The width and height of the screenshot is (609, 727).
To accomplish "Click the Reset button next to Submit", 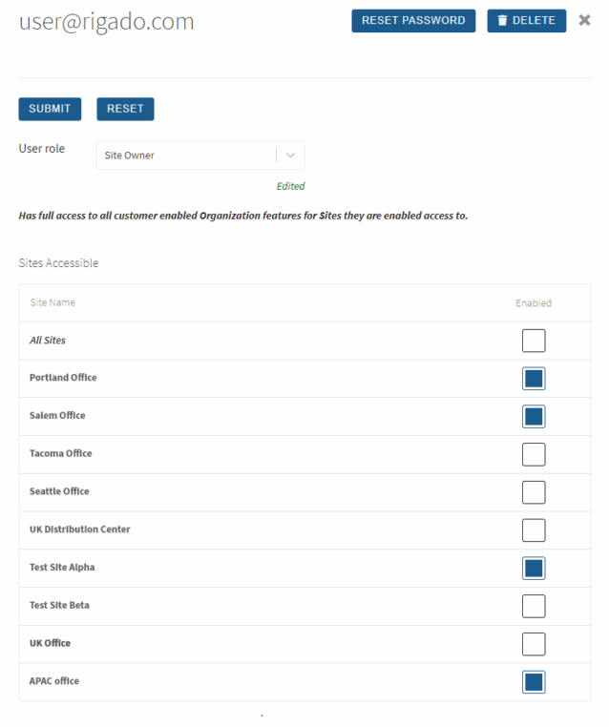I will (125, 109).
